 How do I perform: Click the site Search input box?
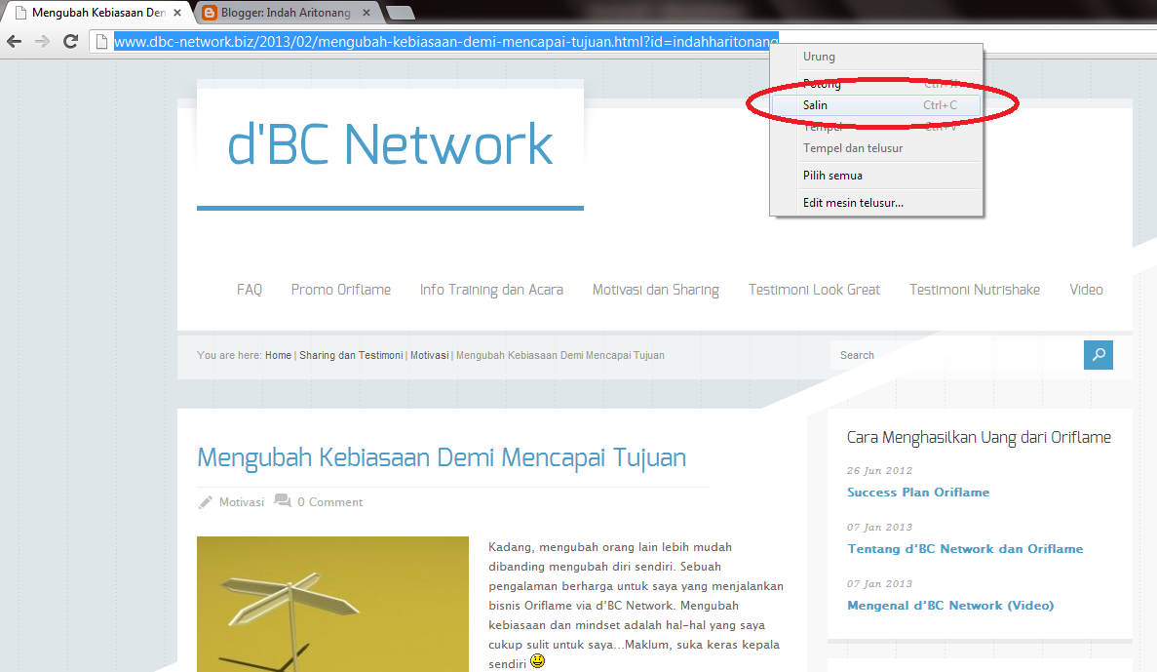957,354
